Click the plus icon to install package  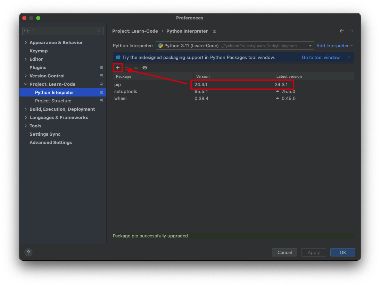point(118,68)
